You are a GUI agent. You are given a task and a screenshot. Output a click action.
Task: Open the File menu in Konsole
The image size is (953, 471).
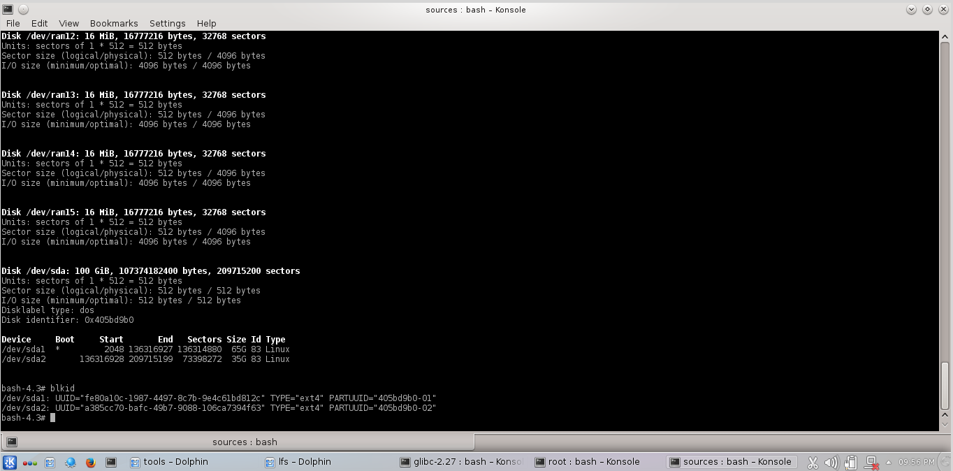pos(13,23)
